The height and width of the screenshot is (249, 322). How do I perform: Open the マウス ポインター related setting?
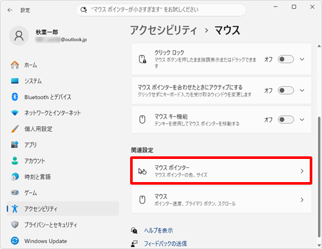click(221, 171)
